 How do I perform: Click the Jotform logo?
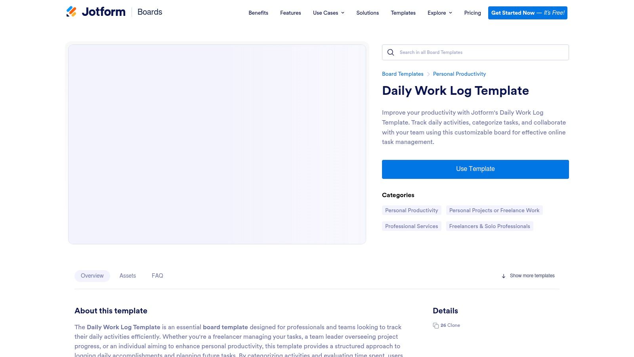(95, 12)
